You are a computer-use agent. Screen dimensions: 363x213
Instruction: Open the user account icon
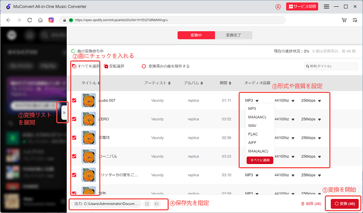pos(278,7)
